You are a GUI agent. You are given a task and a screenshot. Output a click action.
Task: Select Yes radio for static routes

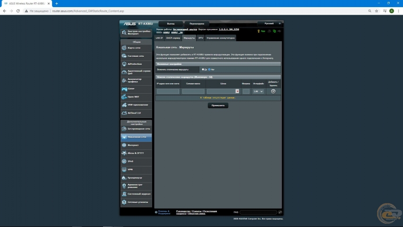point(203,70)
